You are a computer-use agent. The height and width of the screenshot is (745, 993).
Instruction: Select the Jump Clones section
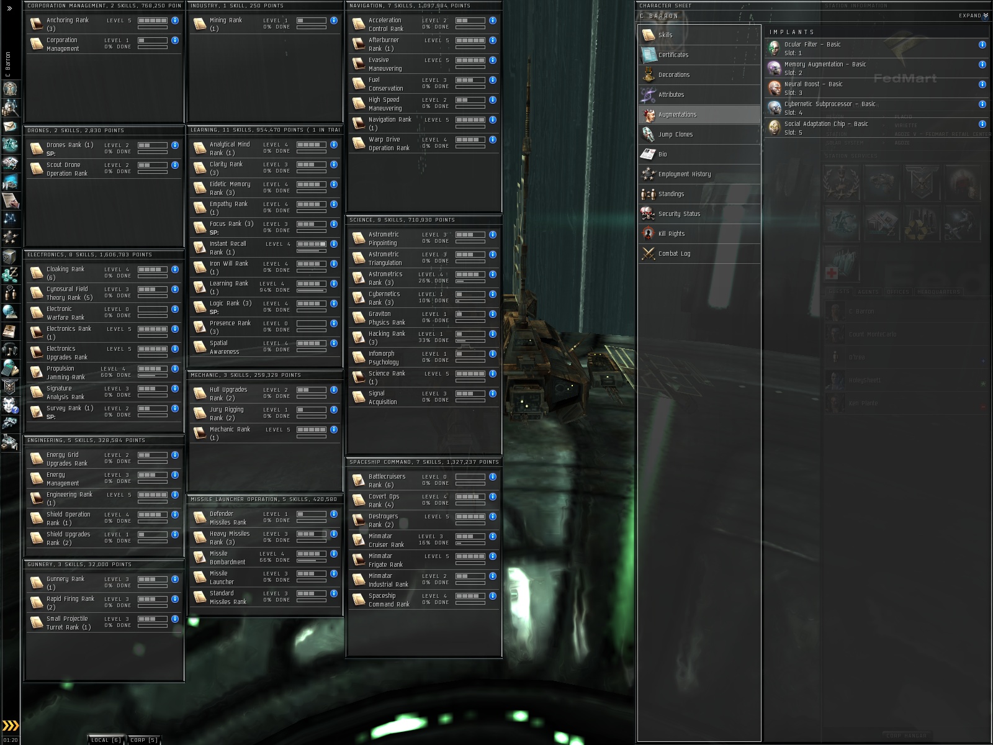(x=699, y=135)
